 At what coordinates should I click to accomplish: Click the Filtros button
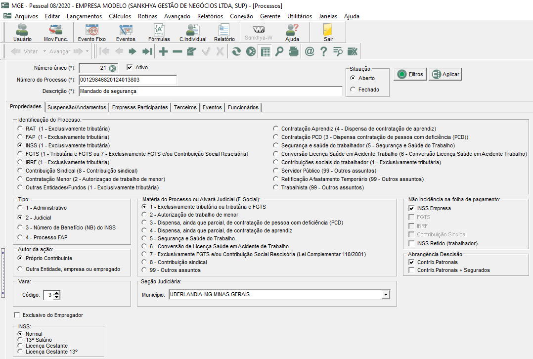coord(410,74)
